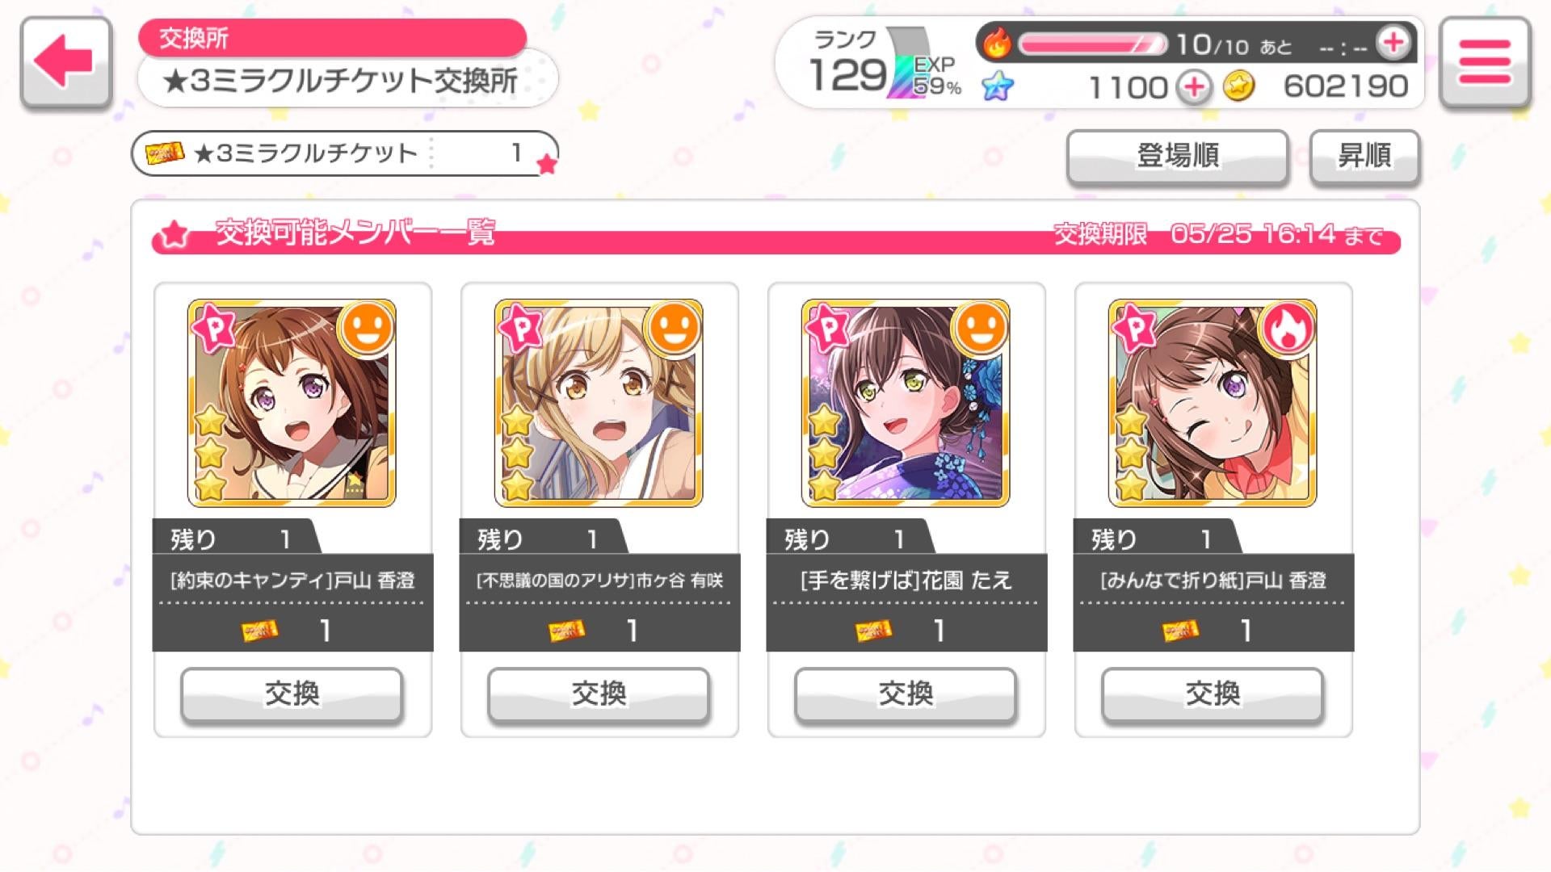Screen dimensions: 1551x872
Task: Open the 登場順 sort dropdown
Action: pyautogui.click(x=1178, y=157)
